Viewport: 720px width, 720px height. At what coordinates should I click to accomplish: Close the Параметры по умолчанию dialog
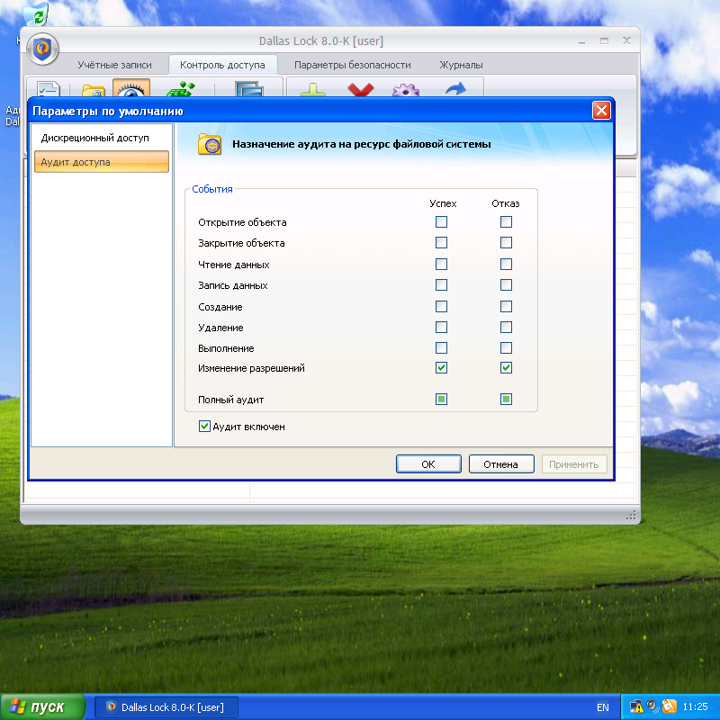pos(601,111)
